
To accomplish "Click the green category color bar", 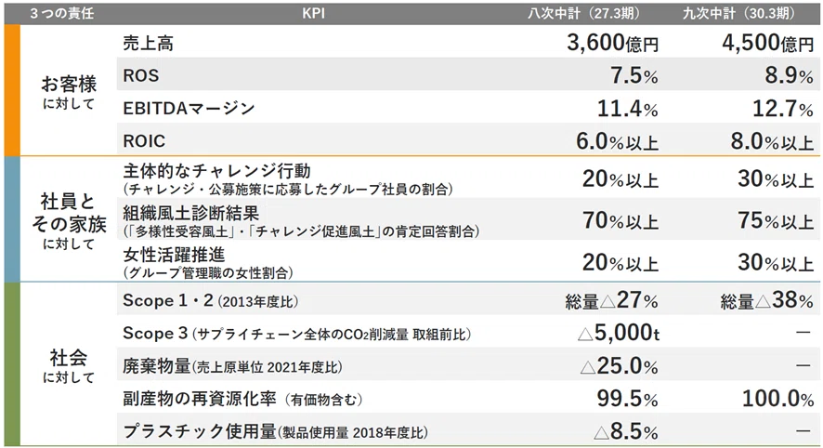I will point(12,364).
